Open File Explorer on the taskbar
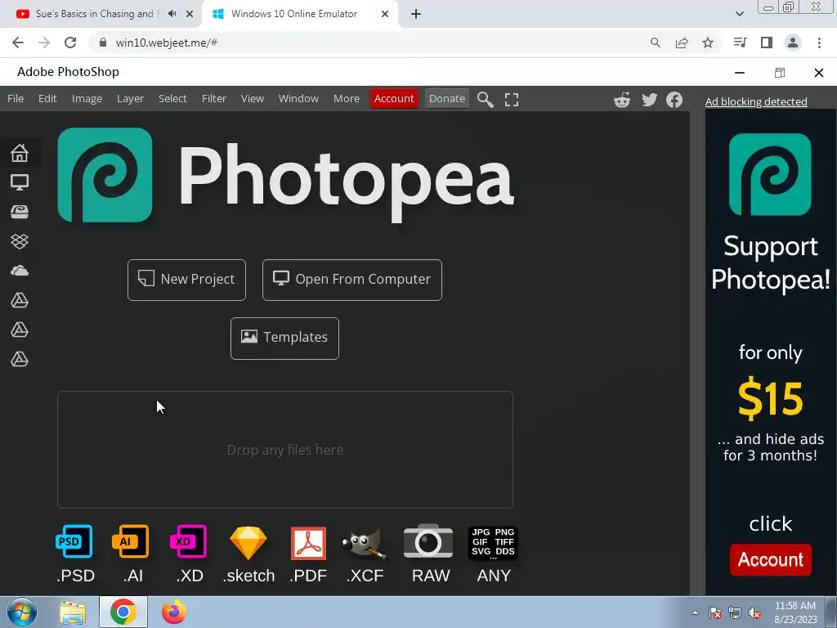This screenshot has height=628, width=837. click(73, 612)
